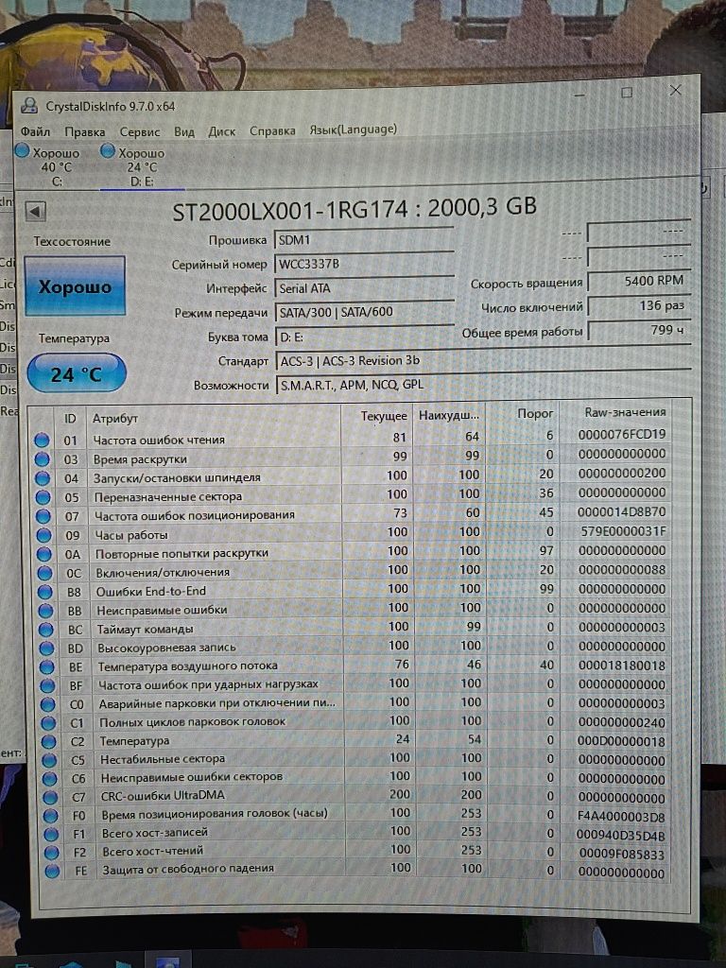Click status icon for F0 Время позиционирования головок
Viewport: 726px width, 968px height.
click(51, 816)
